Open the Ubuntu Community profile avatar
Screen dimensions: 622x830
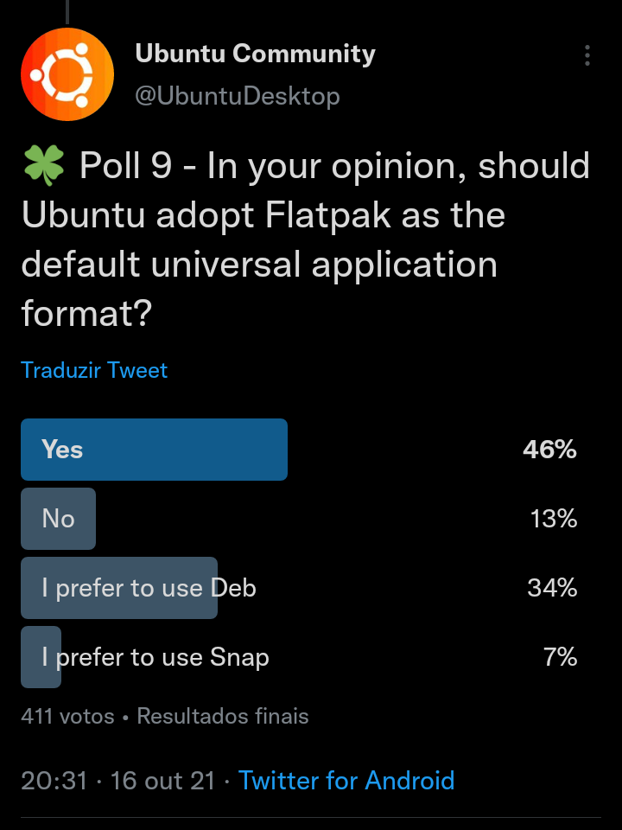[x=67, y=74]
